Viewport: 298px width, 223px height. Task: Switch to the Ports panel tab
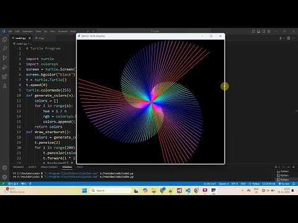point(80,167)
